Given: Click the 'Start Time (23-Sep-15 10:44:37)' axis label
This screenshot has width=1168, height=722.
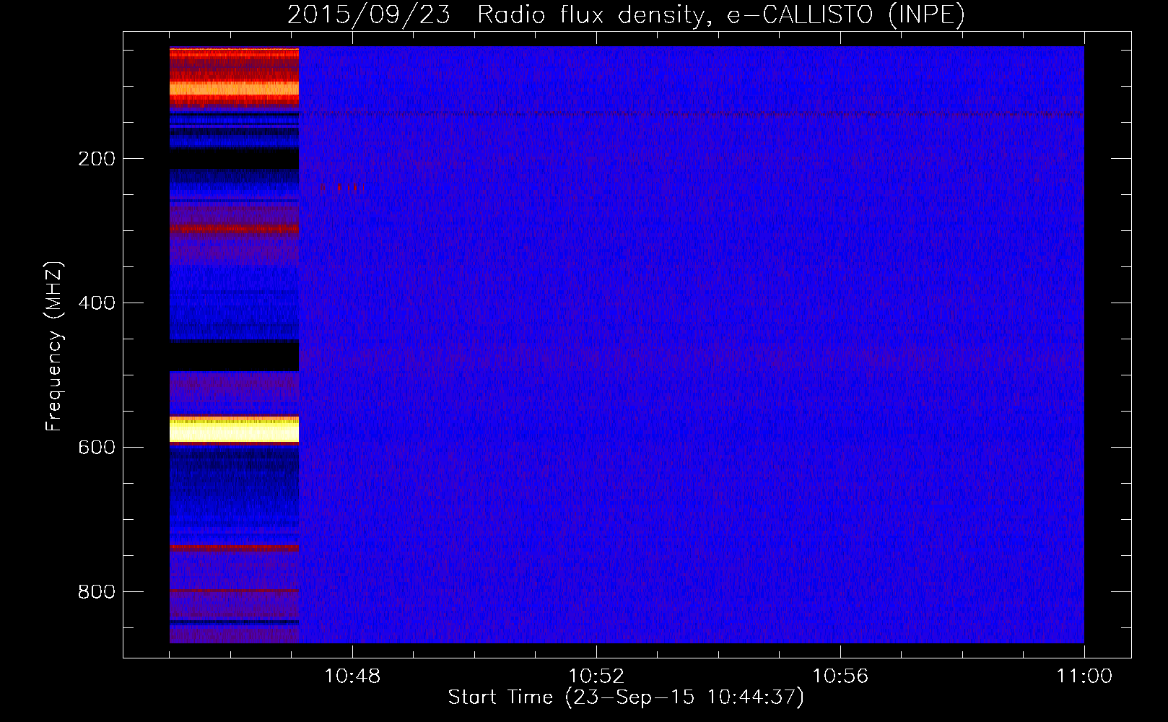Looking at the screenshot, I should pos(626,697).
